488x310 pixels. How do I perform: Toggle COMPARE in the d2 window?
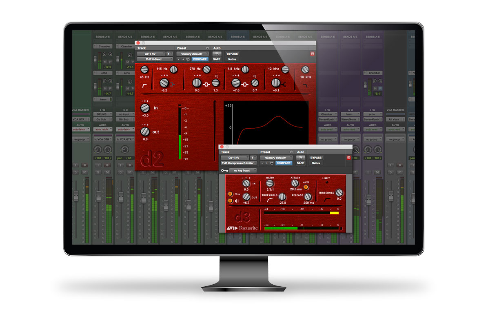tap(200, 59)
